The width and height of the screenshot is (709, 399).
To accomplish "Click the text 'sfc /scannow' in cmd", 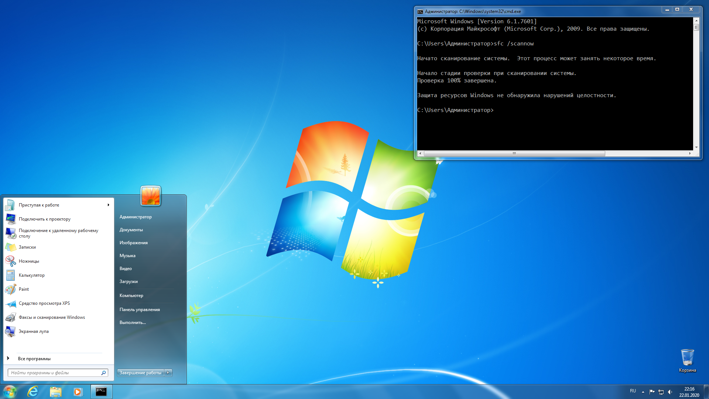I will pos(514,44).
